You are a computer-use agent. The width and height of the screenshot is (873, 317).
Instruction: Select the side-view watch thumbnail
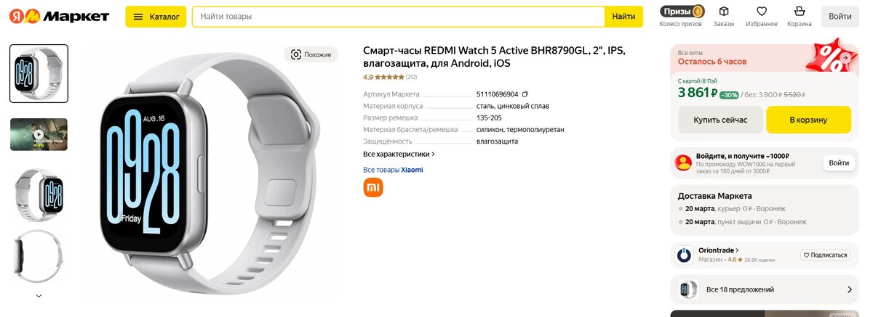click(x=39, y=256)
